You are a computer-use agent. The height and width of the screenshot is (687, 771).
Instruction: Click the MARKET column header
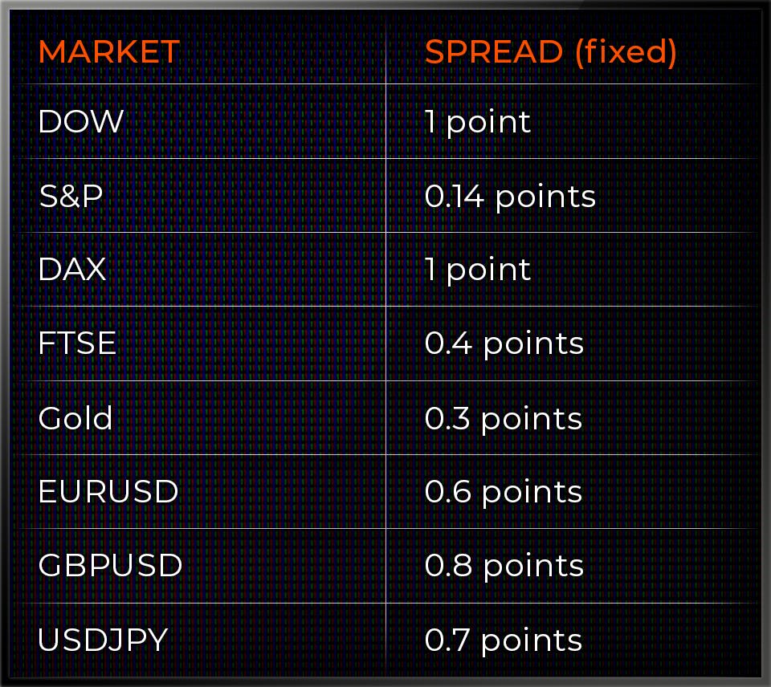[x=109, y=51]
